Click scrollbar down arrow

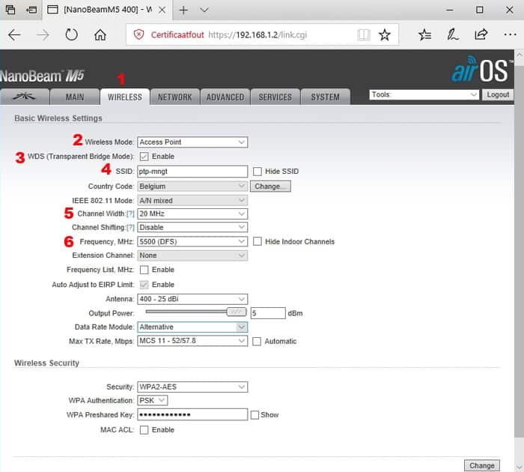coord(519,466)
